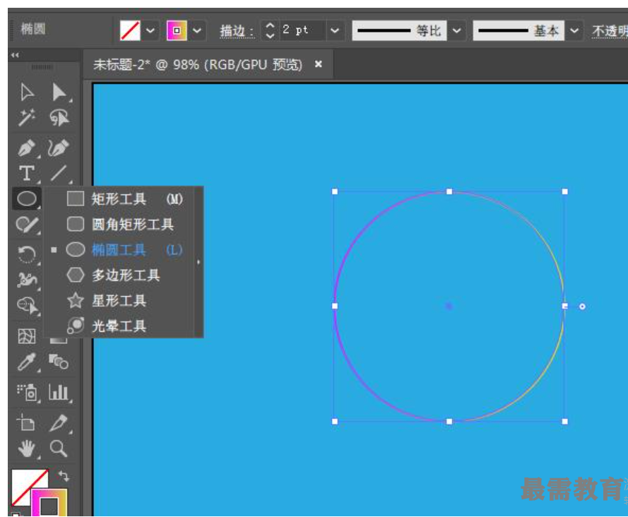Screen dimensions: 628x517
Task: Open the 基本 brush definition dropdown
Action: click(x=574, y=30)
